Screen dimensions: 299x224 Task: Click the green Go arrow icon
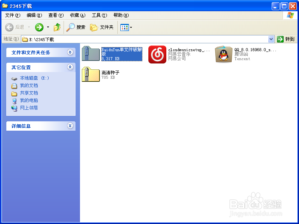point(280,39)
